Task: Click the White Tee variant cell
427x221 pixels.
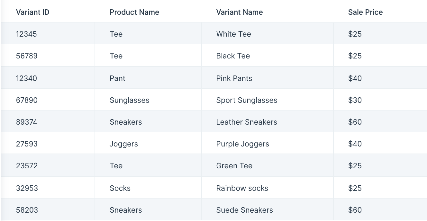Action: point(233,34)
